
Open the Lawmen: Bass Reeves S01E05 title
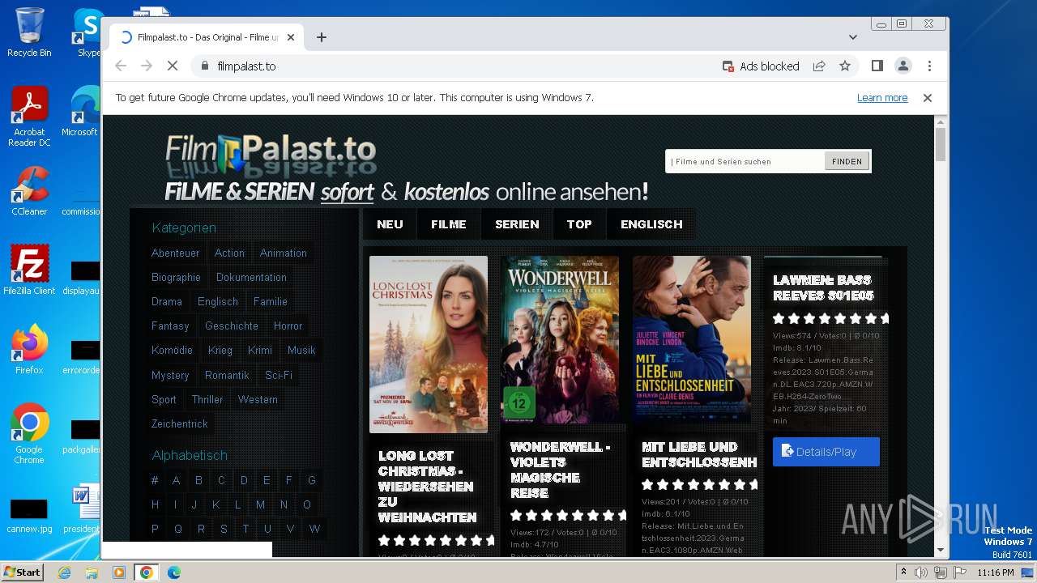coord(824,287)
